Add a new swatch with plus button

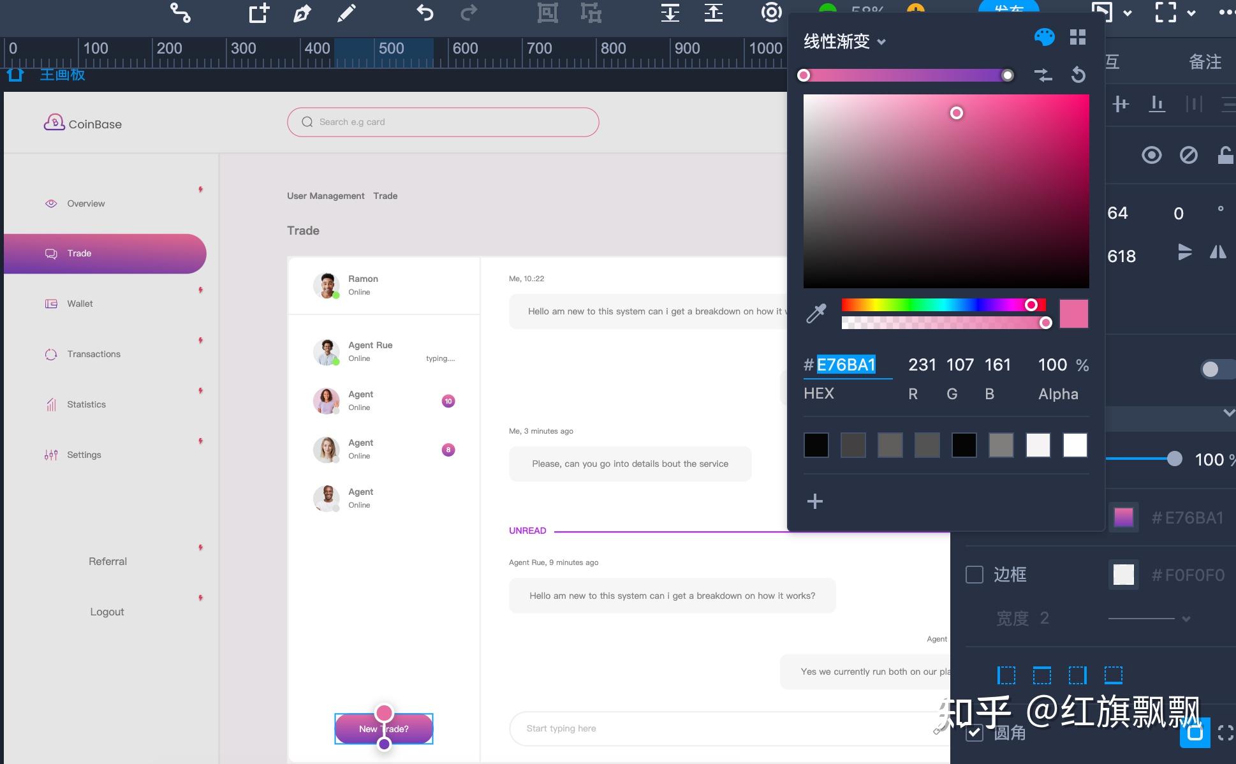(815, 501)
